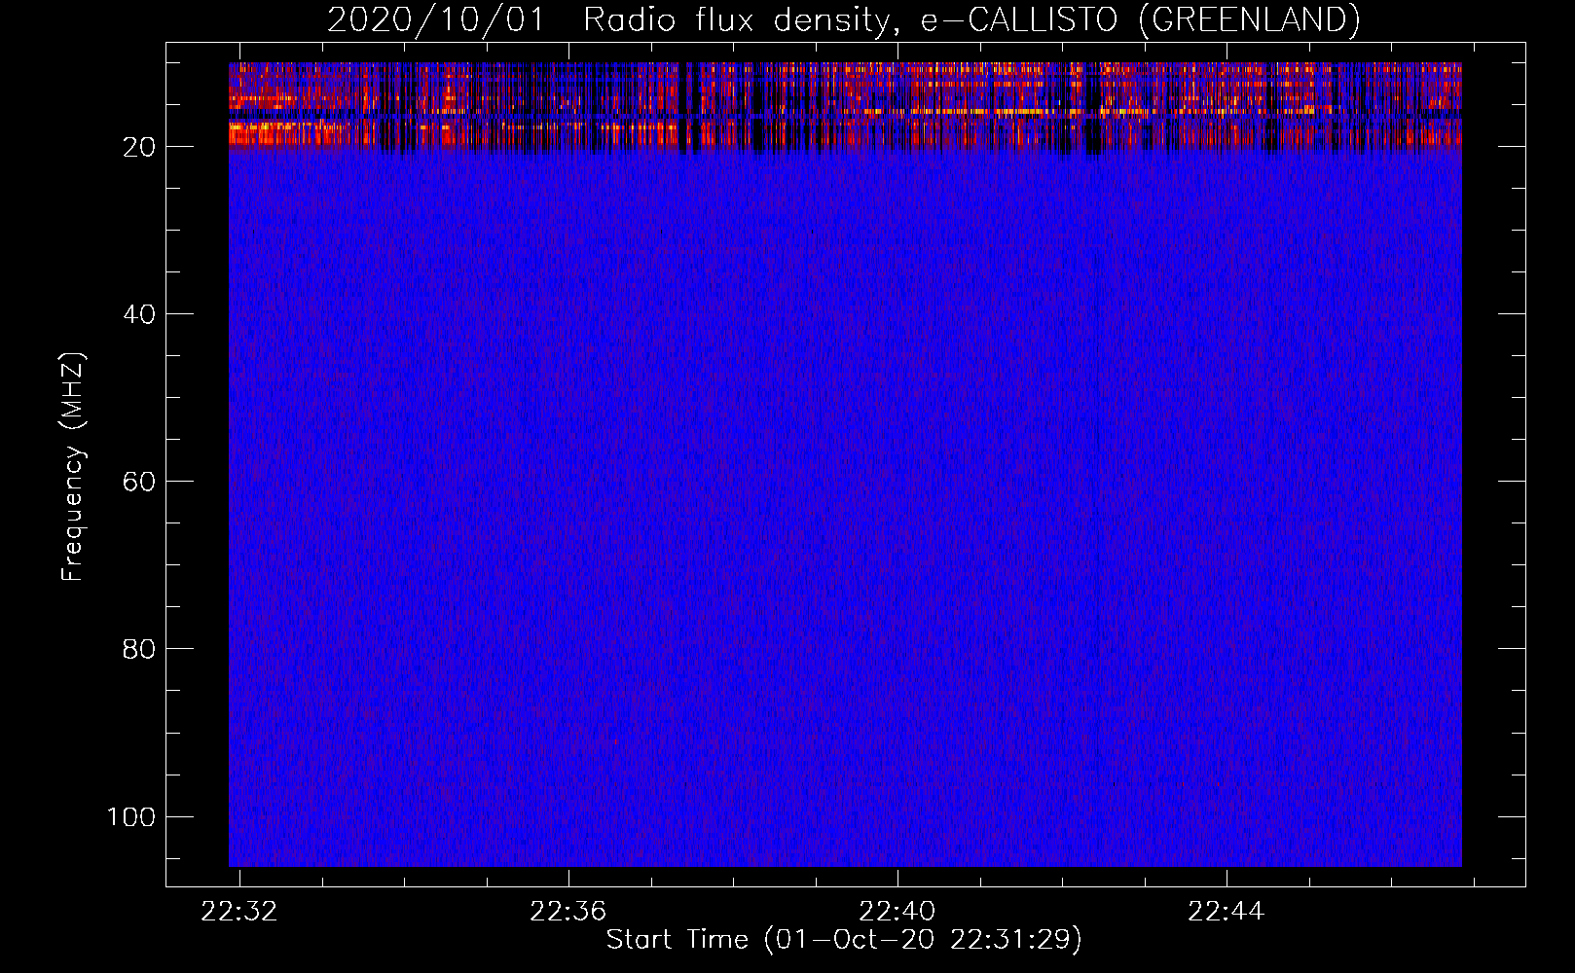The width and height of the screenshot is (1575, 973).
Task: Click the 80 MHz frequency tick label
Action: 139,649
